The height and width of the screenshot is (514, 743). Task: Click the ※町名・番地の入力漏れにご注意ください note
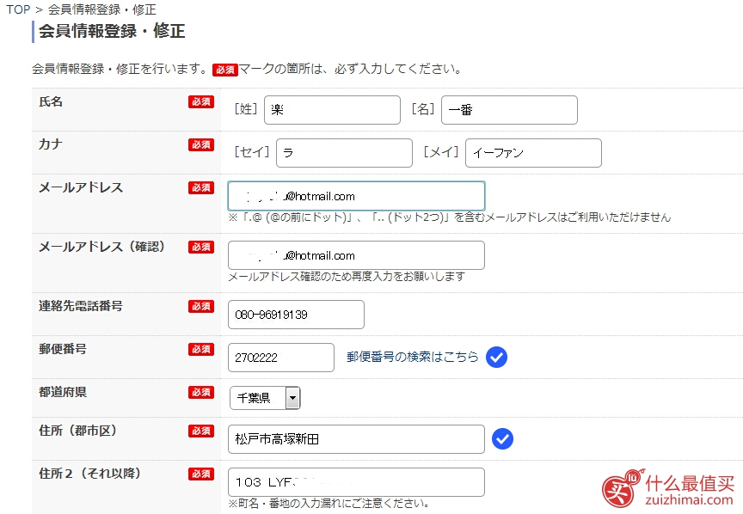tap(329, 503)
